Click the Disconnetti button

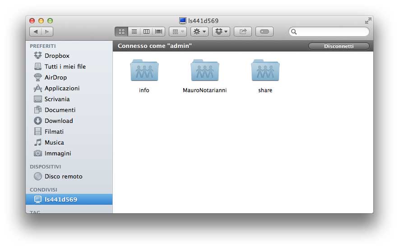(339, 46)
